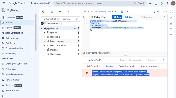The width and height of the screenshot is (176, 98).
Task: Open the Google Cloud navigation hamburger menu
Action: click(4, 3)
